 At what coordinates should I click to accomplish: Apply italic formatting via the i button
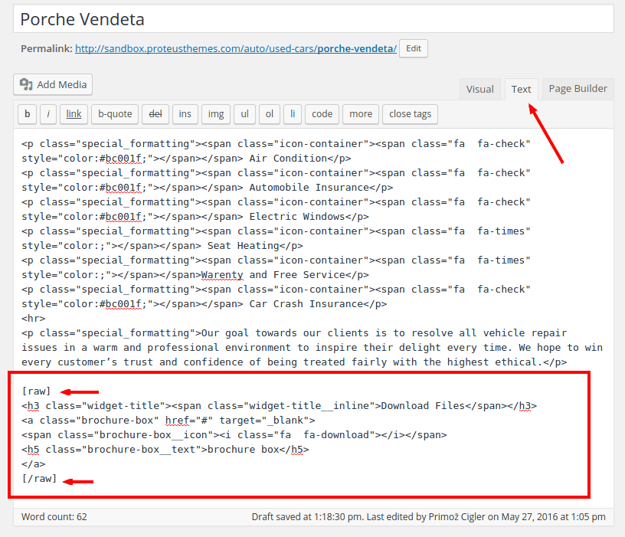tap(48, 113)
